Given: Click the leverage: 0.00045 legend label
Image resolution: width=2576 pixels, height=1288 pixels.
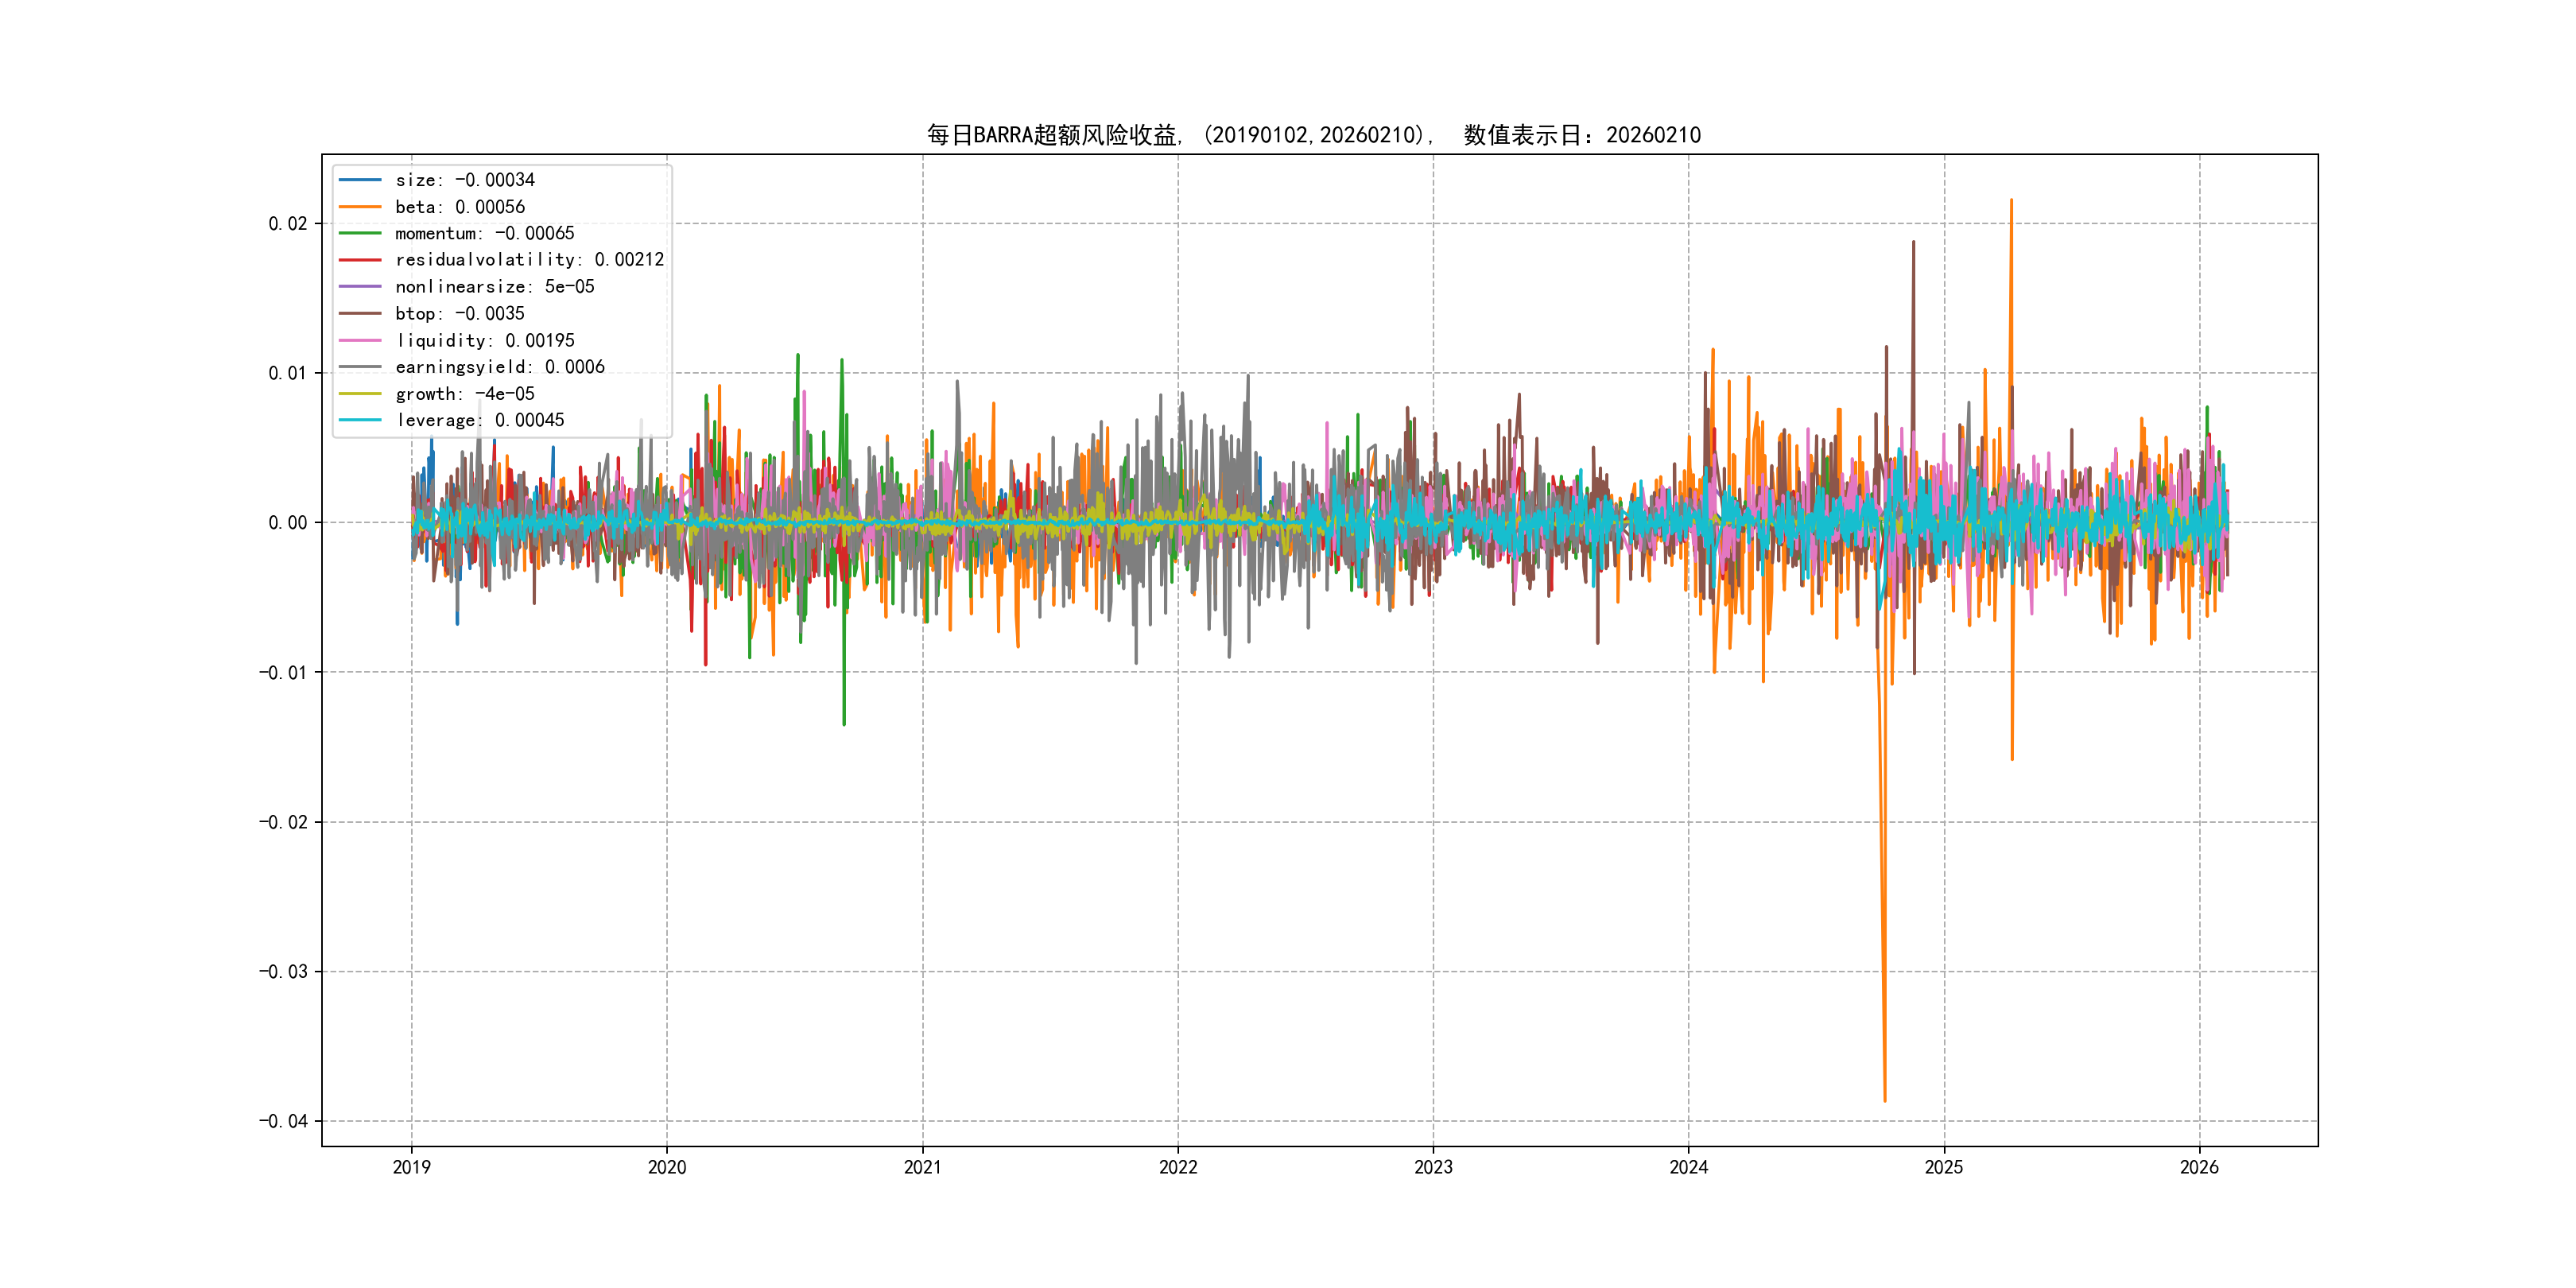Looking at the screenshot, I should point(479,421).
